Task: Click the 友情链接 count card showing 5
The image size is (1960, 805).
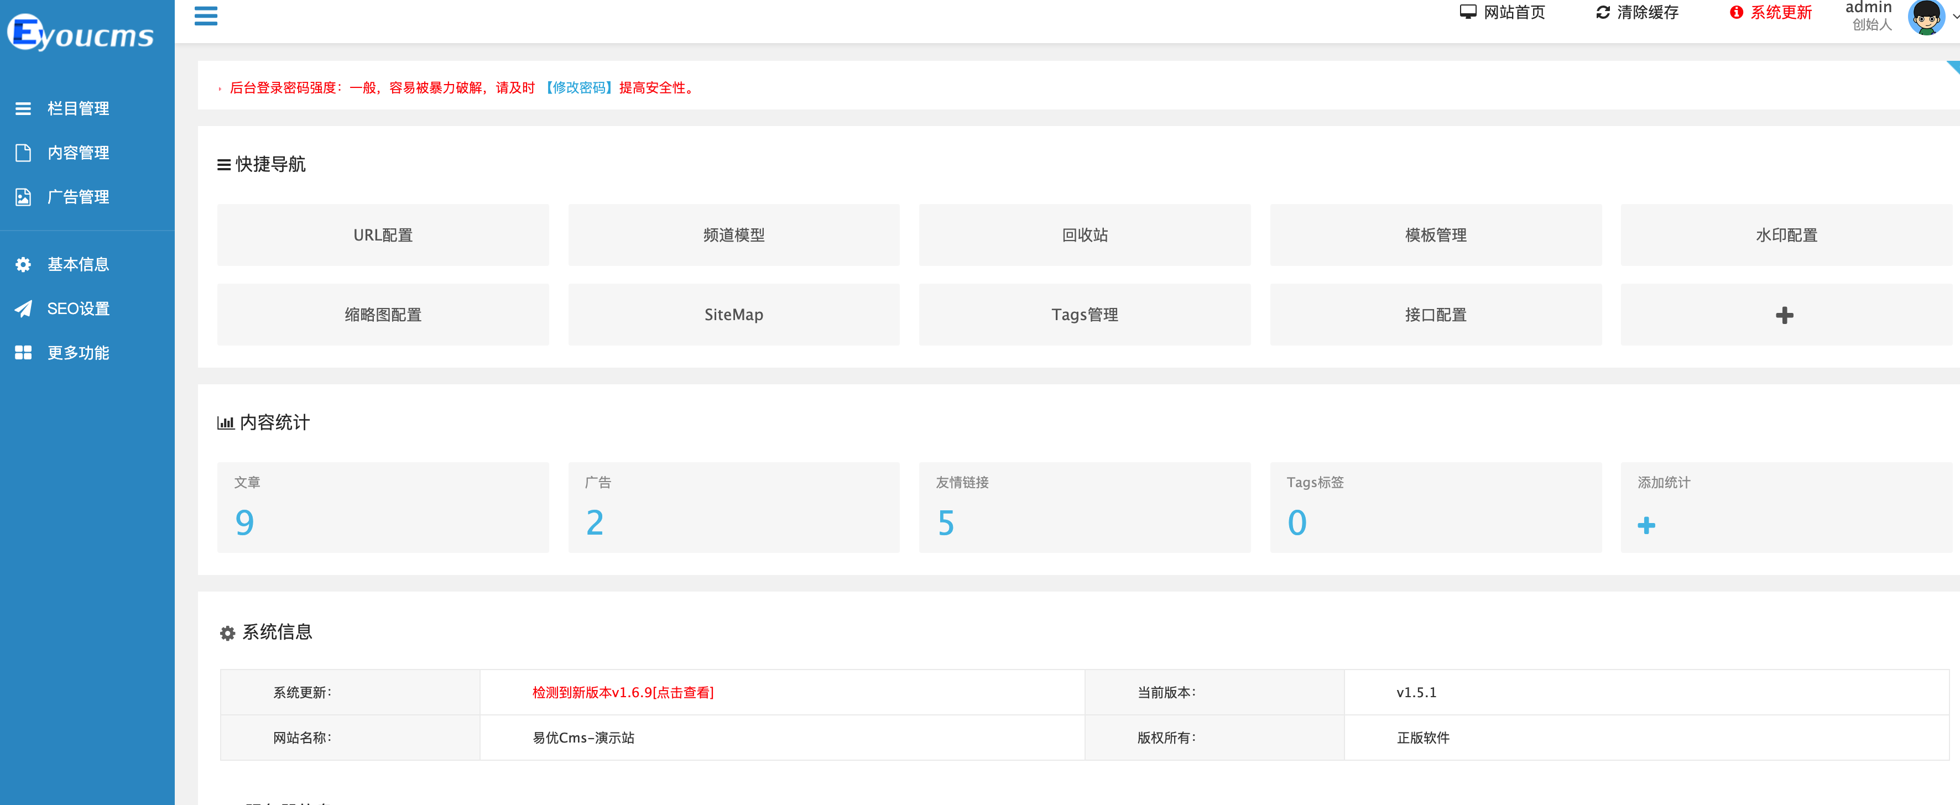Action: point(1084,507)
